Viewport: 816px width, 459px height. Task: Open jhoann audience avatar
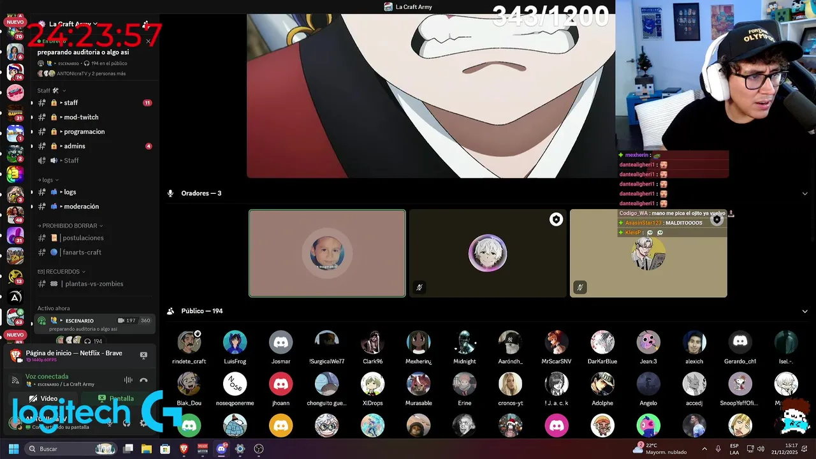coord(281,384)
